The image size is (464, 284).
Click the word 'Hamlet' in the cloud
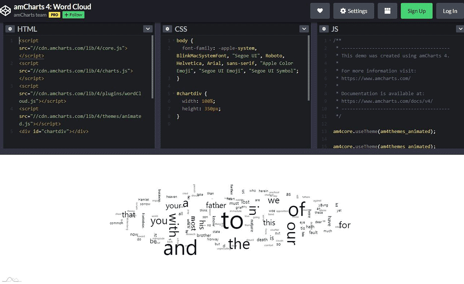(x=143, y=200)
